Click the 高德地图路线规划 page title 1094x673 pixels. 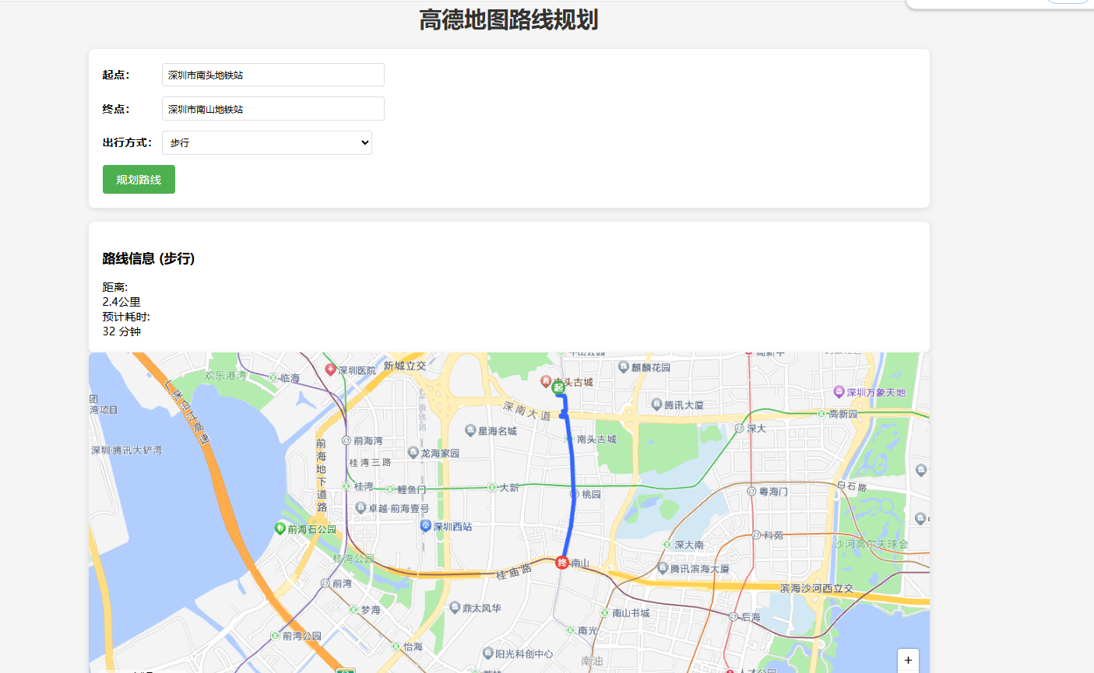(x=508, y=20)
